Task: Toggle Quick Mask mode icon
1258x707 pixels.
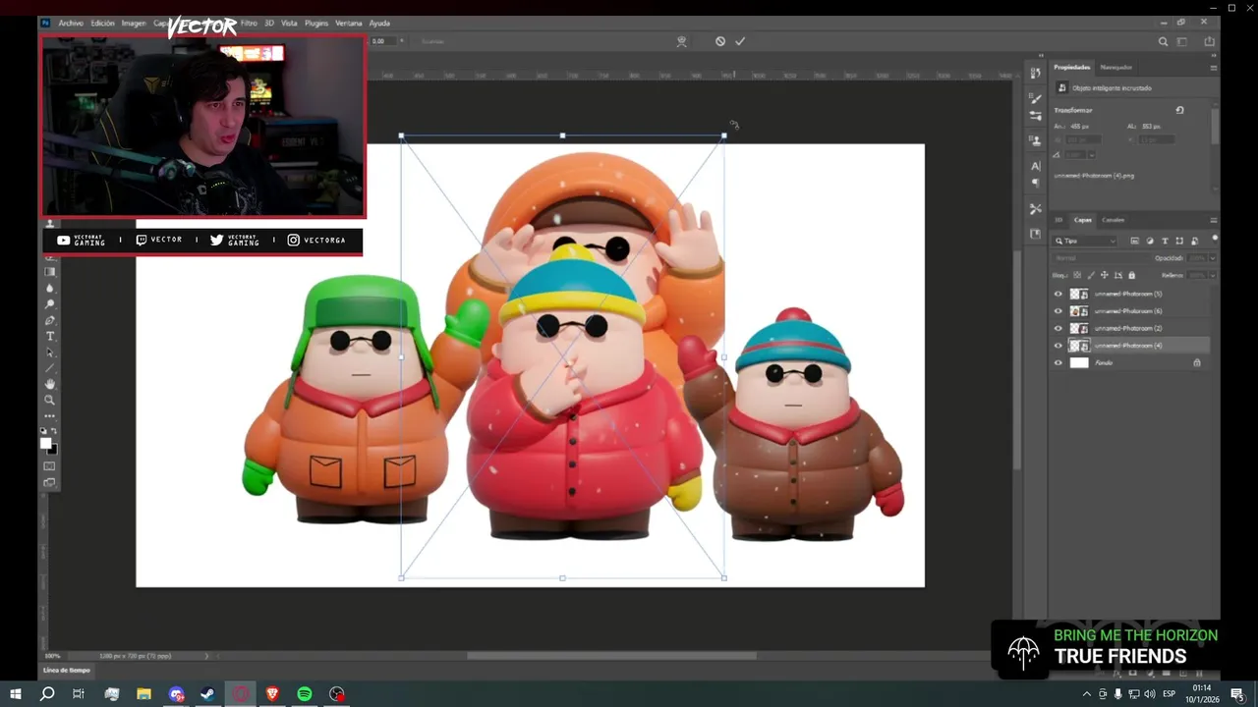Action: tap(50, 466)
